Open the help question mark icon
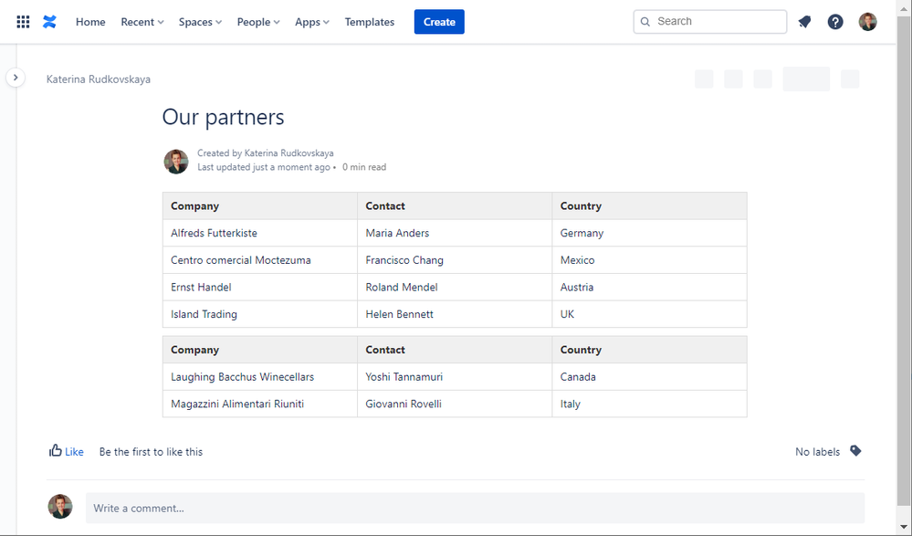 pyautogui.click(x=835, y=22)
